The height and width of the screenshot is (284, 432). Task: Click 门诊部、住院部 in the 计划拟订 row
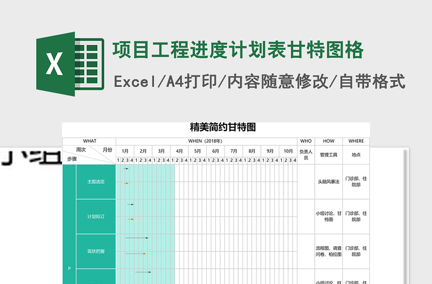click(x=356, y=217)
